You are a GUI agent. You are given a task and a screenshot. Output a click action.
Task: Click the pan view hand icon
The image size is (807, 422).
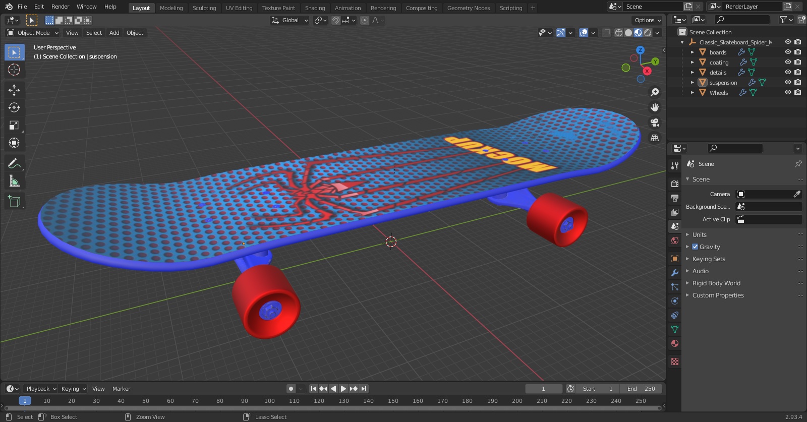point(655,107)
